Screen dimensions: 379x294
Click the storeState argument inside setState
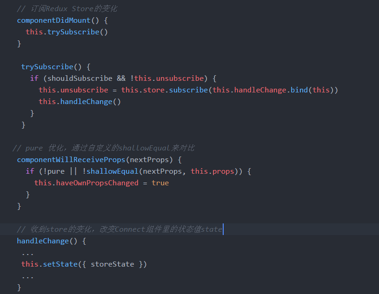pos(112,264)
